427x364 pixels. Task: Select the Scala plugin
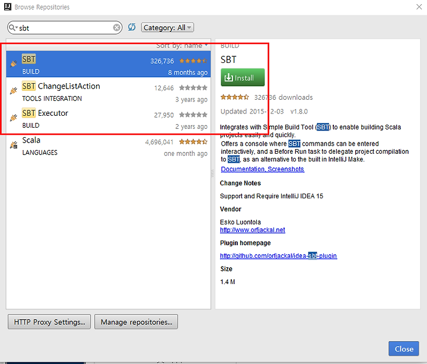tap(109, 145)
